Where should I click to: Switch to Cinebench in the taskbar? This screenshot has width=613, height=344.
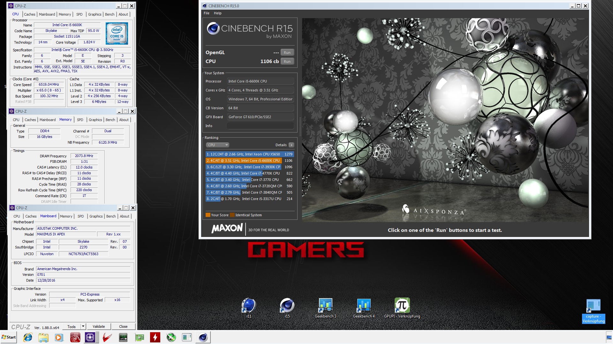click(203, 337)
